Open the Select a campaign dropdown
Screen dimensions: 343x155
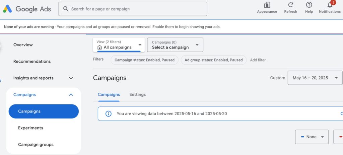[175, 45]
